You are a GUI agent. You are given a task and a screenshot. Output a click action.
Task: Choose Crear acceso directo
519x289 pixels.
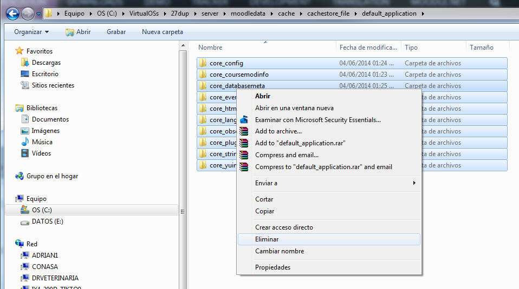click(329, 227)
